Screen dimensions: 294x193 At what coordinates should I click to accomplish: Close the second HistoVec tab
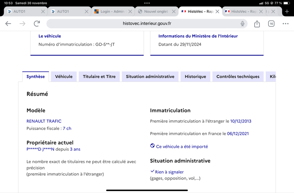[261, 11]
